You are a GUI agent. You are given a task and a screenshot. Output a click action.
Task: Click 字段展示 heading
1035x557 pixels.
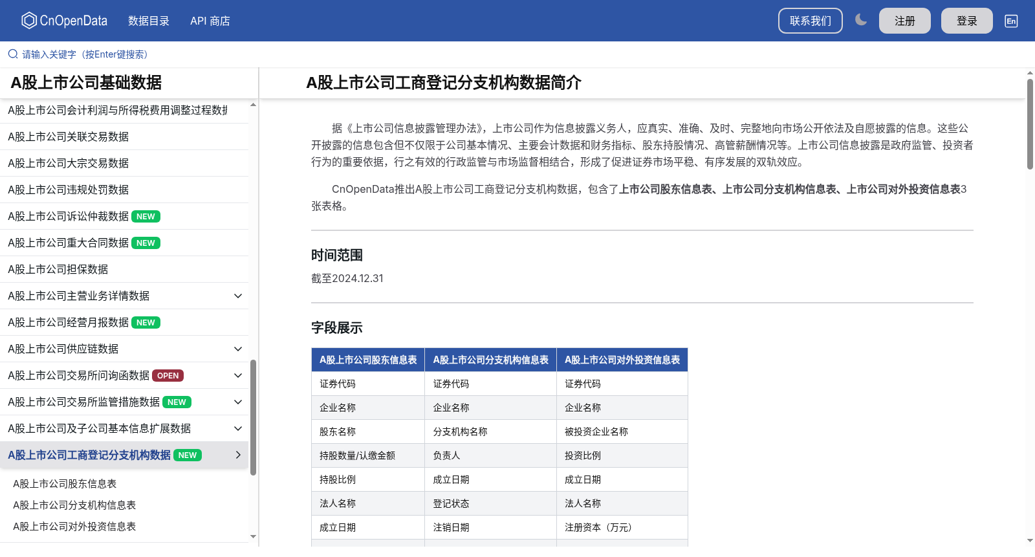[x=337, y=328]
